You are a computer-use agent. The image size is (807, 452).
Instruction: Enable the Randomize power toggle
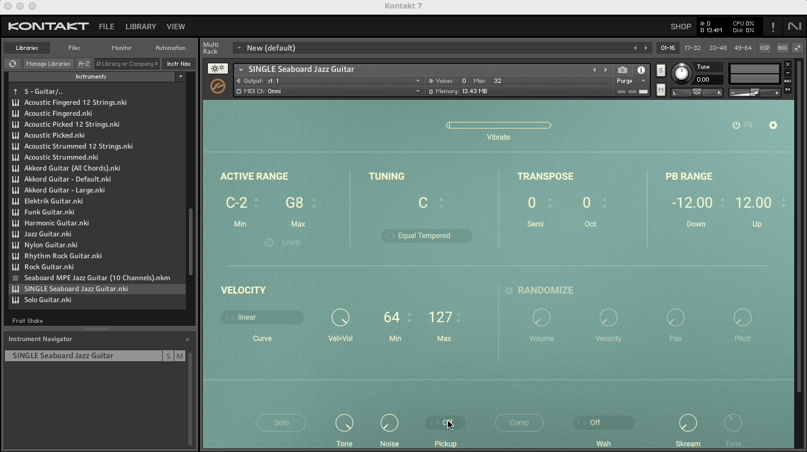point(509,291)
